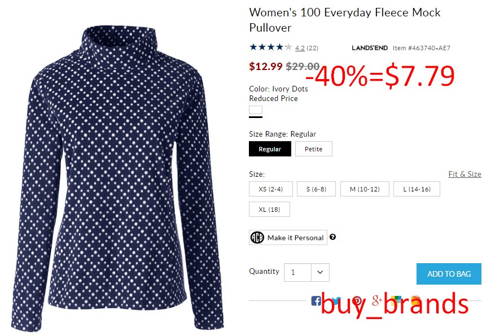Open help question mark next to Make it Personal
Viewport: 482px width, 336px height.
point(332,237)
